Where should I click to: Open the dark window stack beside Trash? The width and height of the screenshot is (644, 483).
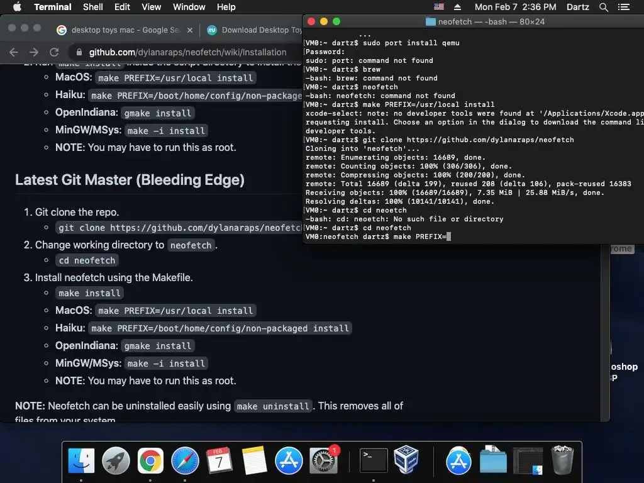coord(528,460)
